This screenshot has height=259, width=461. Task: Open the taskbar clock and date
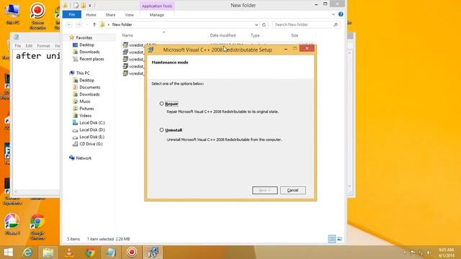446,253
